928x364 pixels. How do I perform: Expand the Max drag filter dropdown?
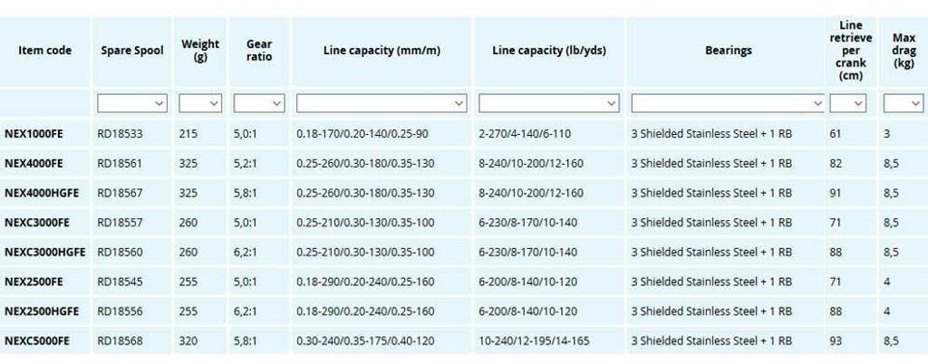tap(903, 103)
